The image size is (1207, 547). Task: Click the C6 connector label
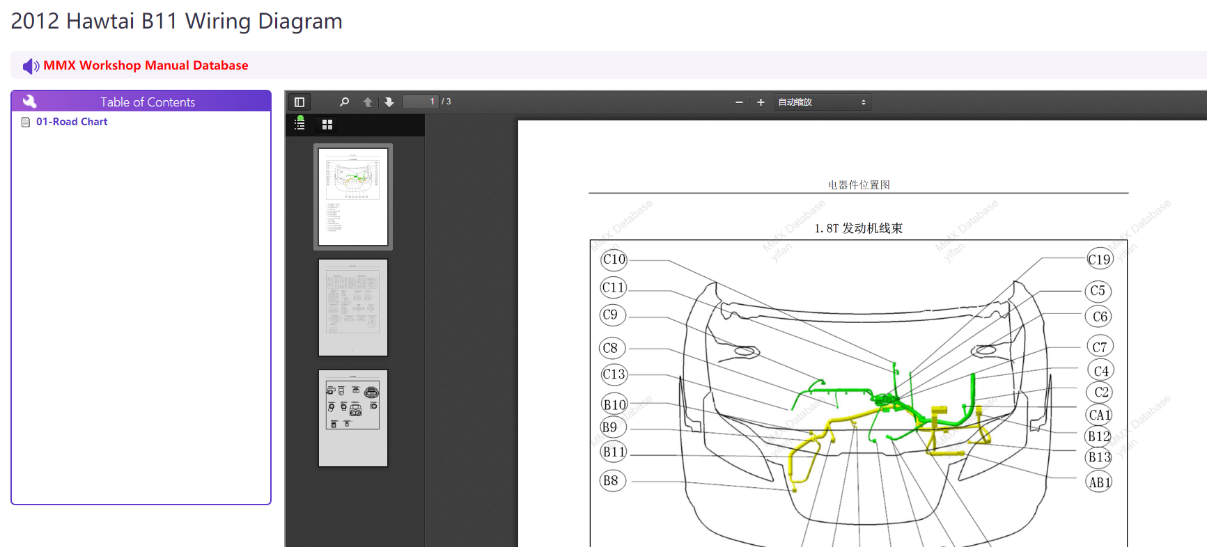coord(1099,317)
